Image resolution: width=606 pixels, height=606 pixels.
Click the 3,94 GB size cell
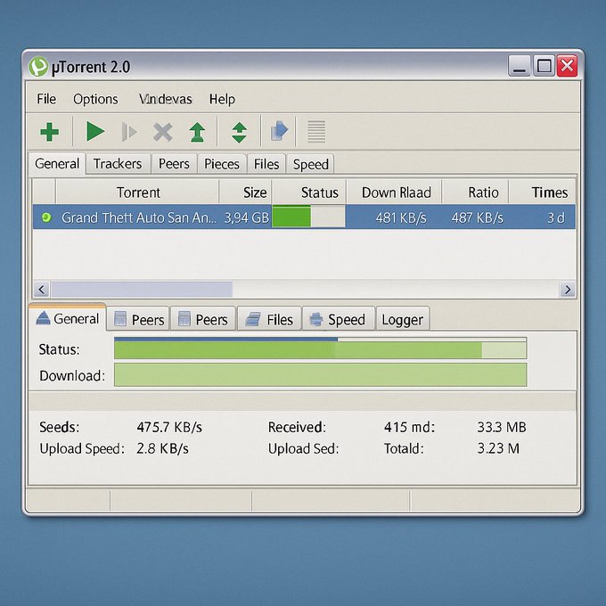(x=247, y=217)
